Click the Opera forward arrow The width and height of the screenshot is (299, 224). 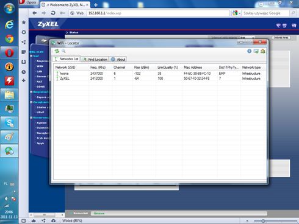(43, 13)
